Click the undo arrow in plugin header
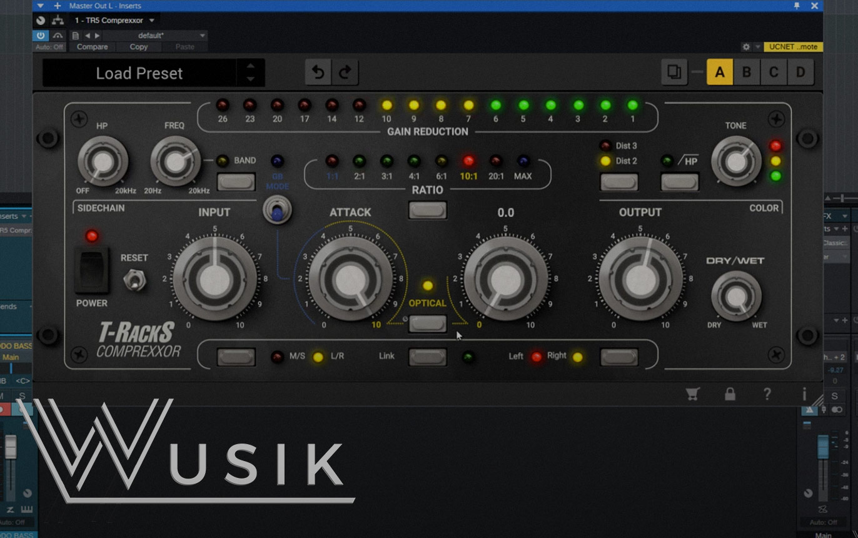The image size is (858, 538). point(318,73)
